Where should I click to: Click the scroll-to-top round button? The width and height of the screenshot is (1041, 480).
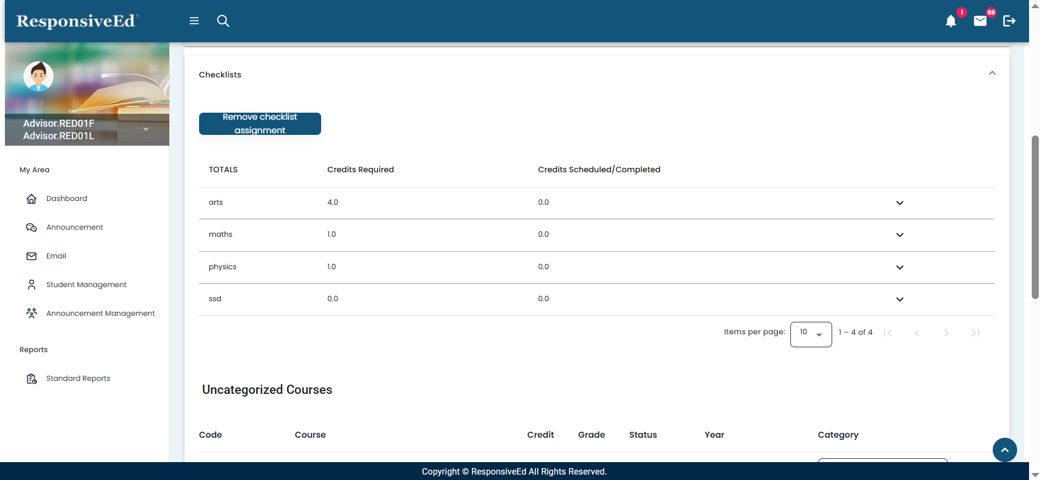click(1005, 450)
